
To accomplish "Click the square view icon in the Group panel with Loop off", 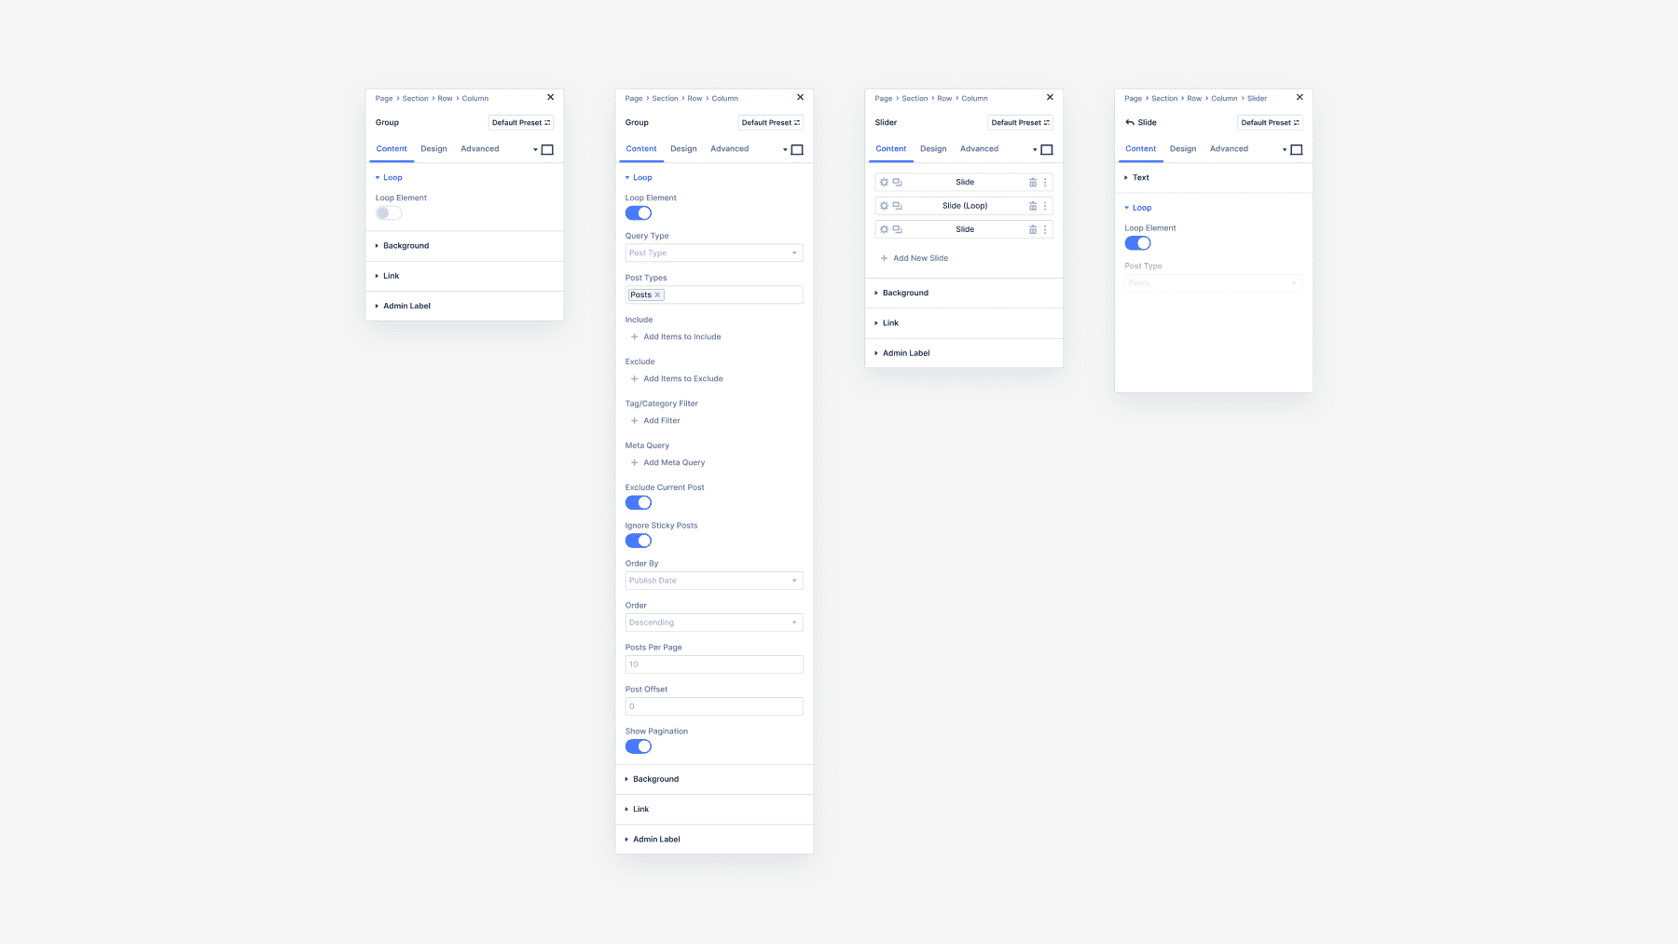I will [547, 150].
